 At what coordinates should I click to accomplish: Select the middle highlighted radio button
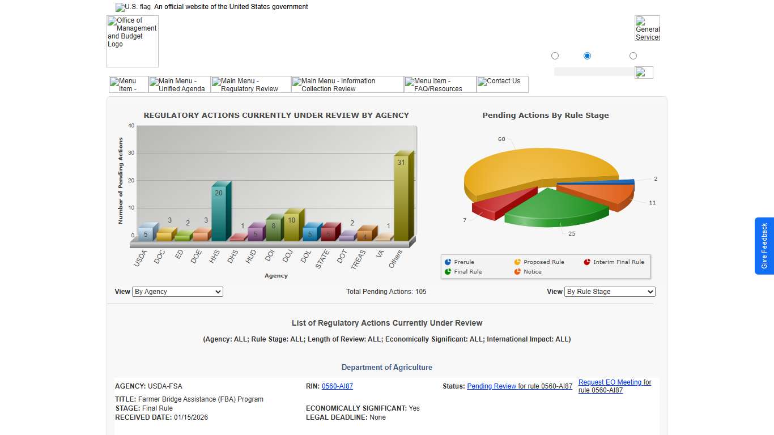click(x=587, y=56)
